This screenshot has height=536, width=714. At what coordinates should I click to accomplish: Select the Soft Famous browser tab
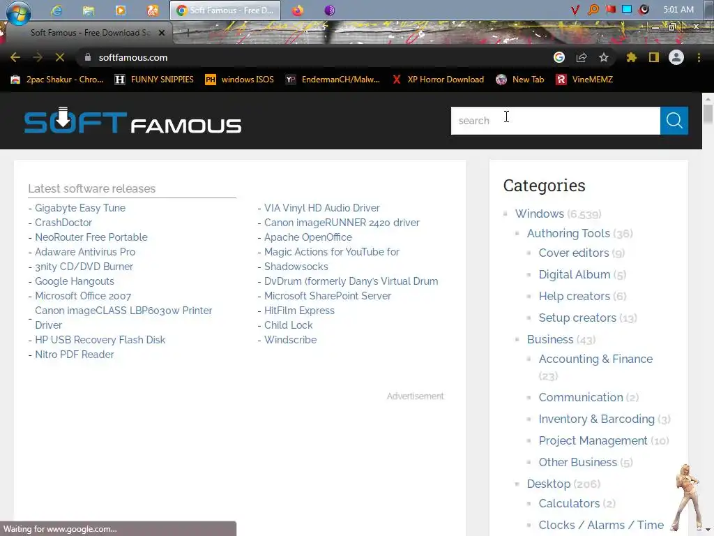click(x=89, y=33)
